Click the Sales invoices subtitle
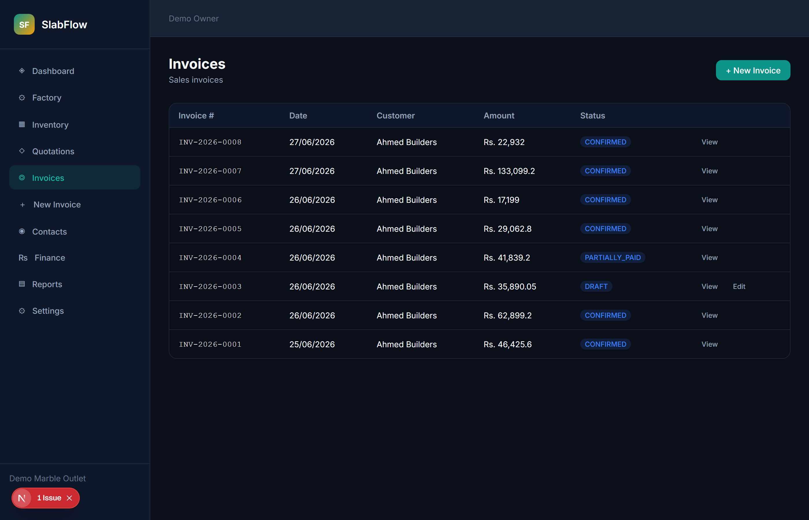The height and width of the screenshot is (520, 809). pos(196,80)
